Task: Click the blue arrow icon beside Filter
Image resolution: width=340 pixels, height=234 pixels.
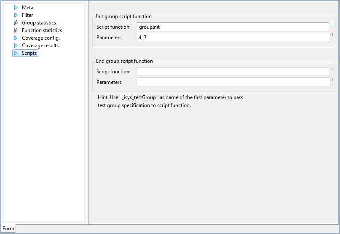Action: tap(16, 15)
